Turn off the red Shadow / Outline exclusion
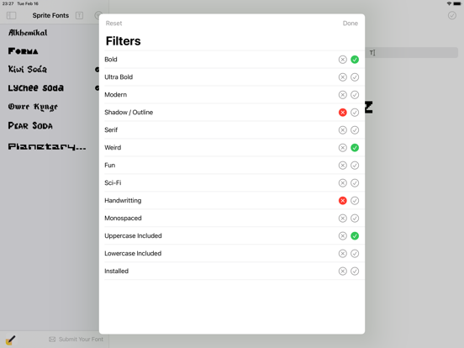The width and height of the screenshot is (464, 348). tap(342, 113)
